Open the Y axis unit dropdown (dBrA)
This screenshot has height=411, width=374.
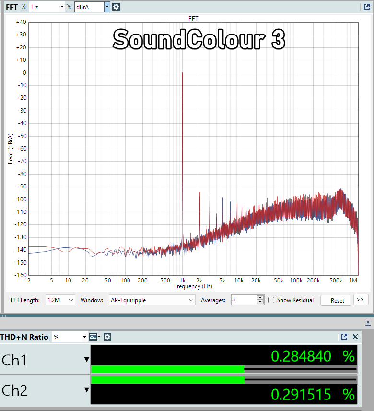click(106, 7)
